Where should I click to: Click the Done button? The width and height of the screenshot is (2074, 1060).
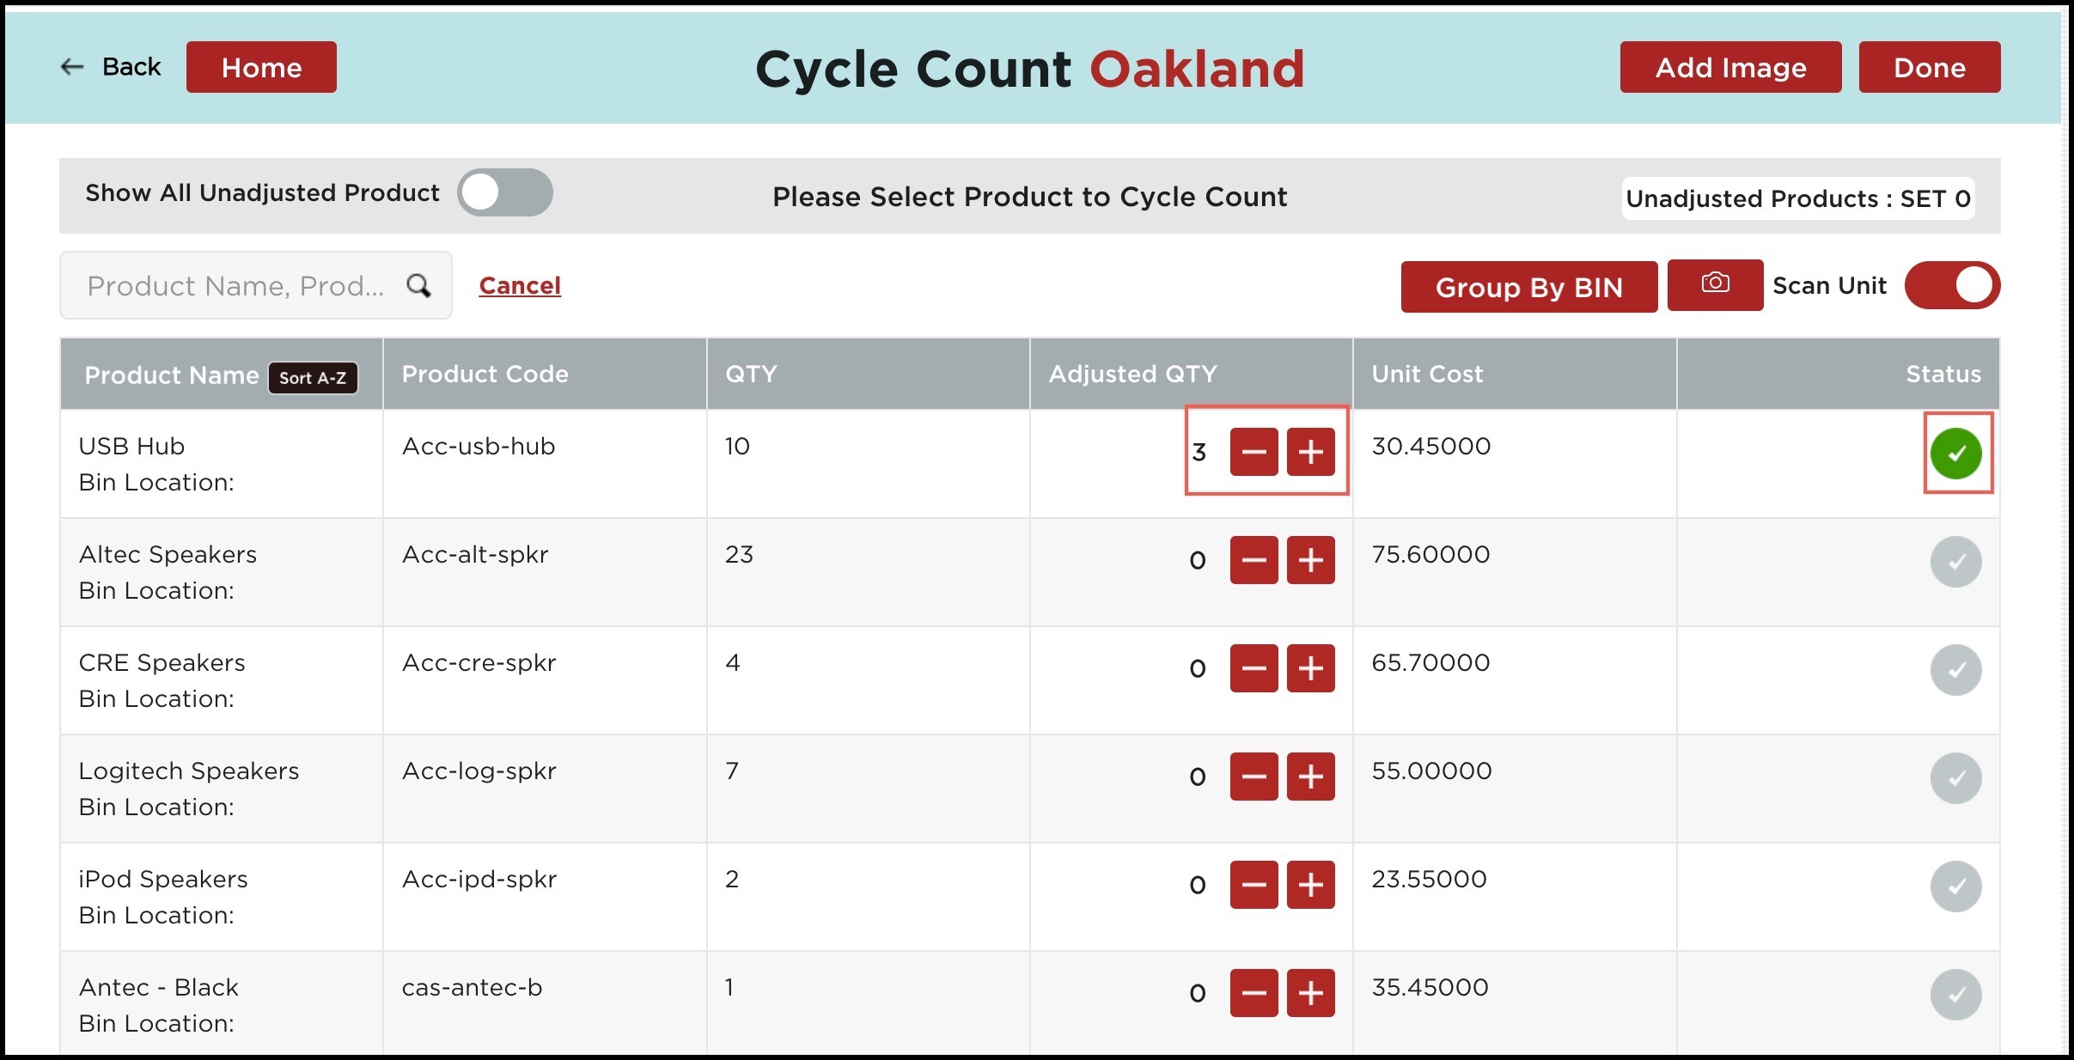(1929, 67)
